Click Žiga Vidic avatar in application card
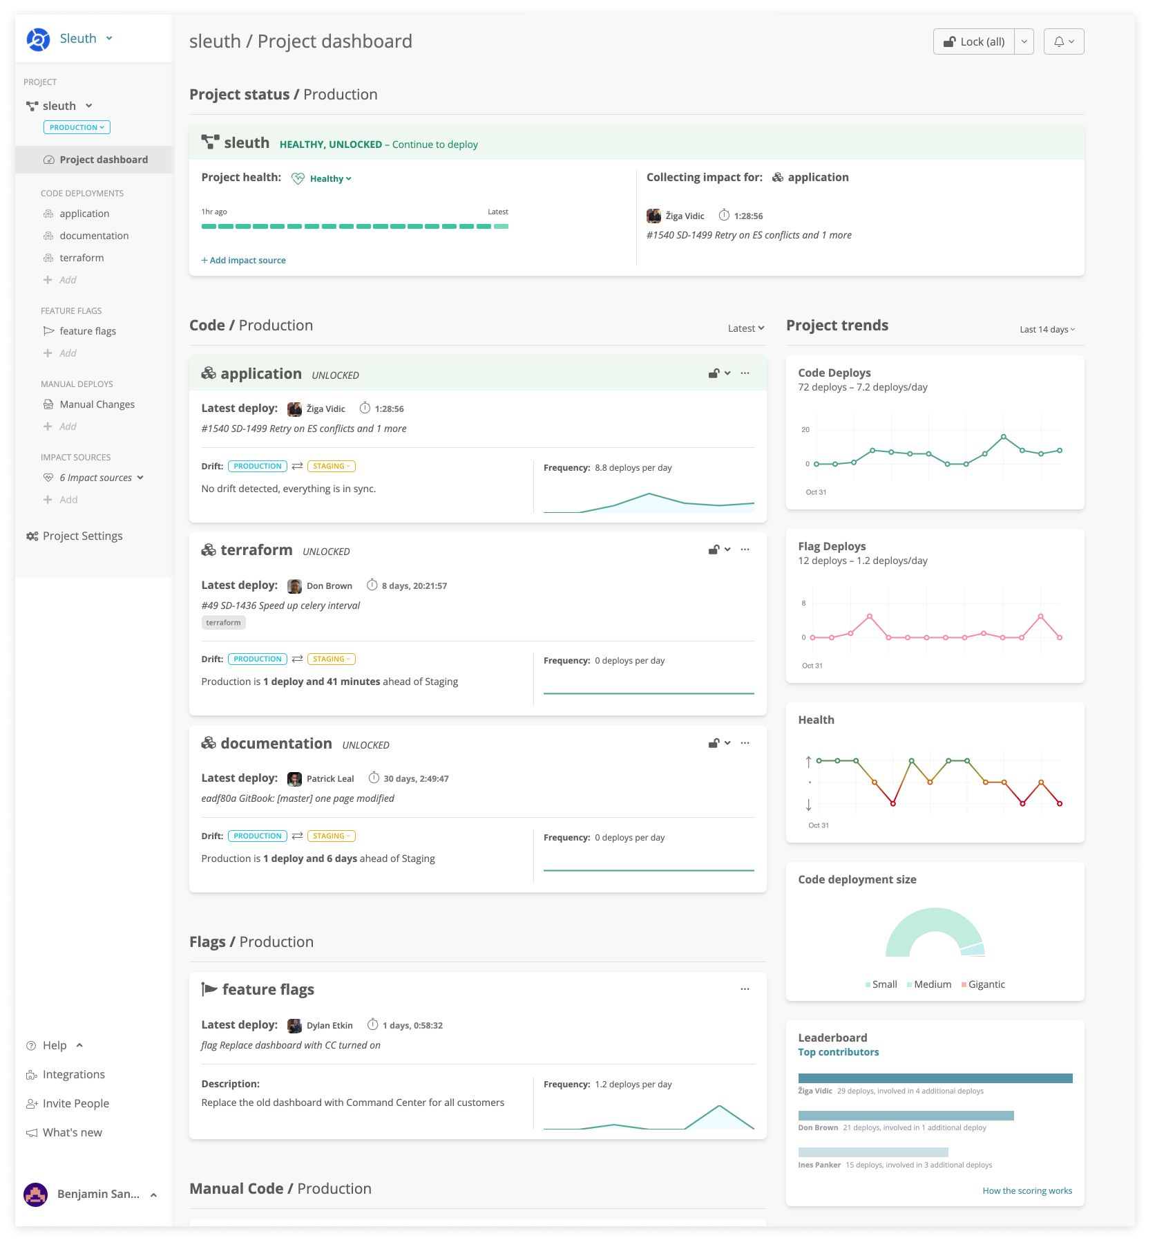The width and height of the screenshot is (1155, 1247). click(295, 409)
